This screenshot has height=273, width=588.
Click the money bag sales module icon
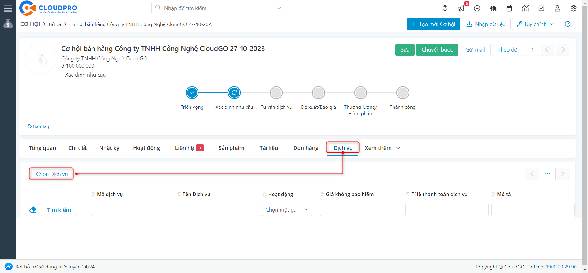click(x=8, y=24)
